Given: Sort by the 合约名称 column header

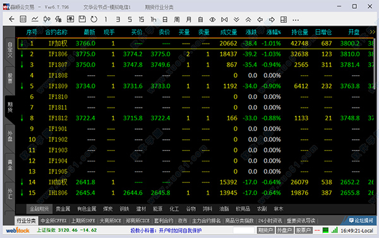Looking at the screenshot, I should 56,32.
